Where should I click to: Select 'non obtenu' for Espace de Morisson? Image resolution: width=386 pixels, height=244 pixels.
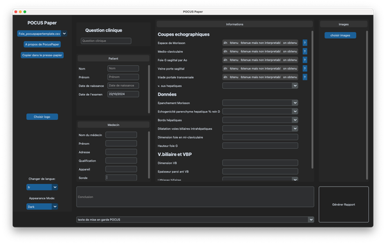289,43
